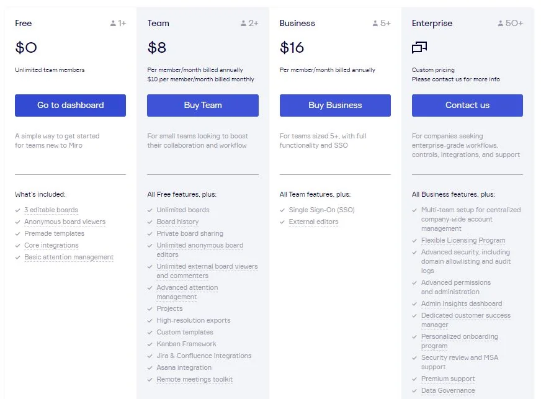Open Anonymous board viewers feature link
This screenshot has height=399, width=541.
pyautogui.click(x=65, y=222)
